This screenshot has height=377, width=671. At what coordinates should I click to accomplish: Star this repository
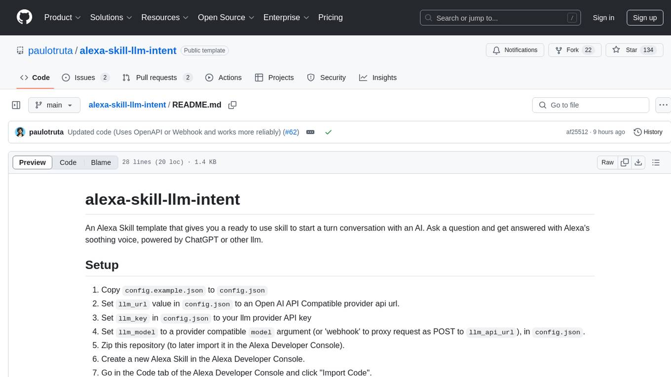click(634, 50)
